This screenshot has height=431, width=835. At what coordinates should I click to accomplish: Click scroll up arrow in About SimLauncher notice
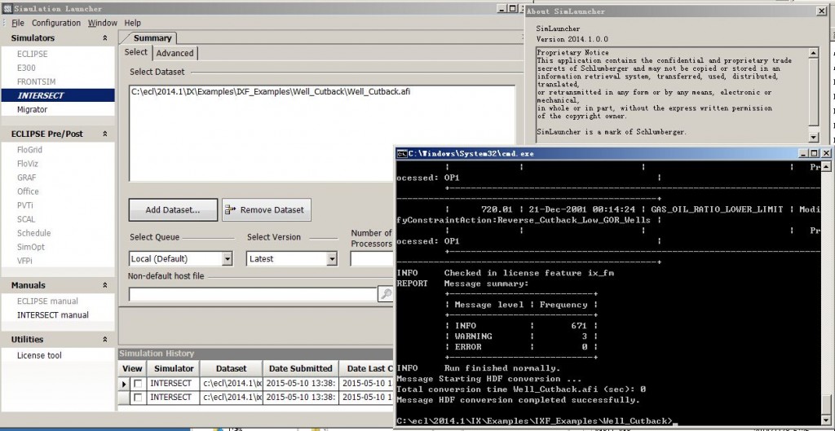click(813, 53)
